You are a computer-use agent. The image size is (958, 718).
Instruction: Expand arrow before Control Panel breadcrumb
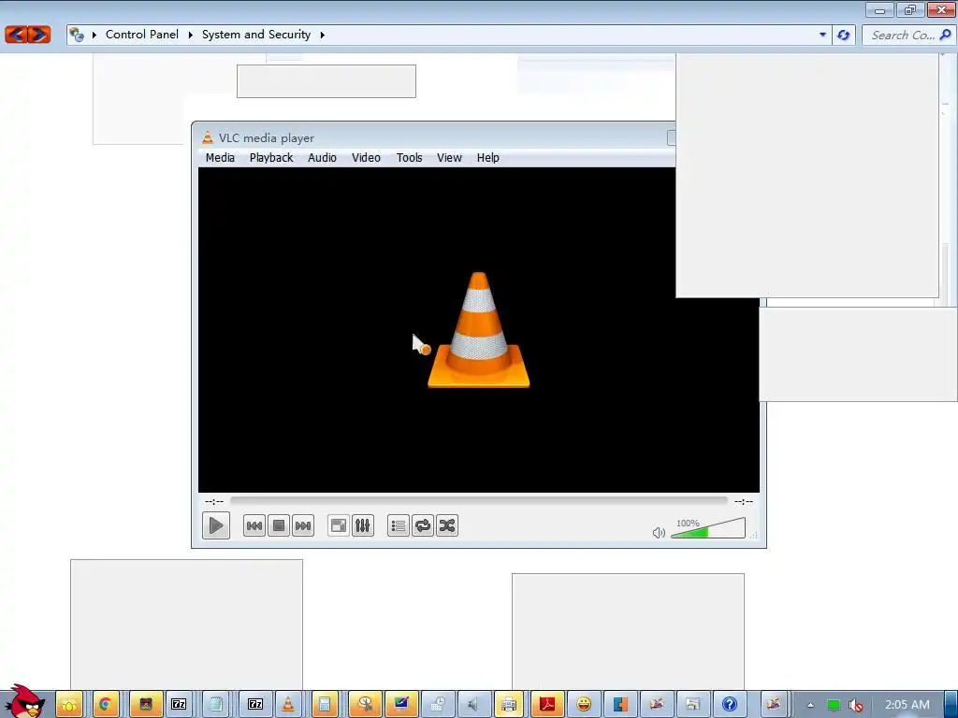pos(94,35)
